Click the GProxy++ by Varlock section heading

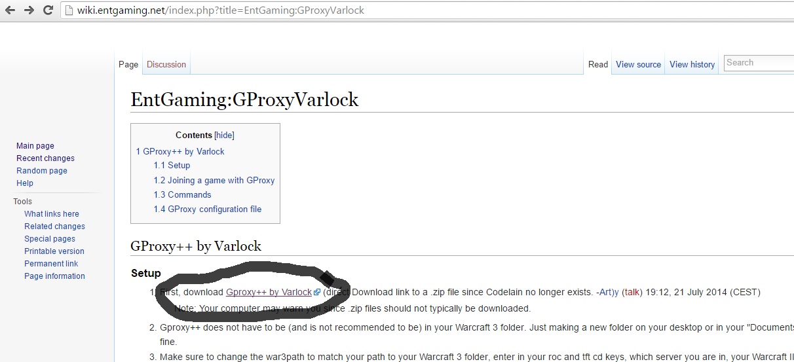(x=196, y=246)
